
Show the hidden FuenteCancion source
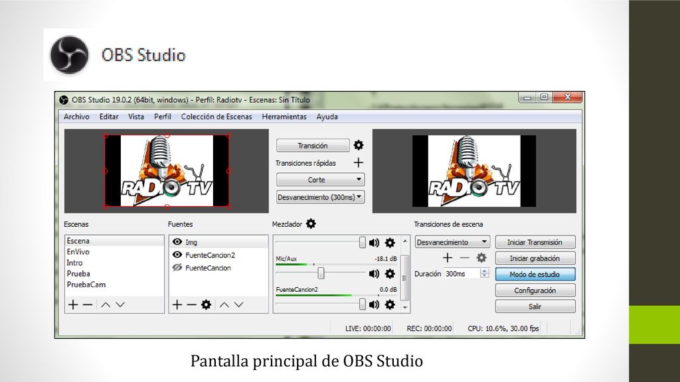coord(177,268)
